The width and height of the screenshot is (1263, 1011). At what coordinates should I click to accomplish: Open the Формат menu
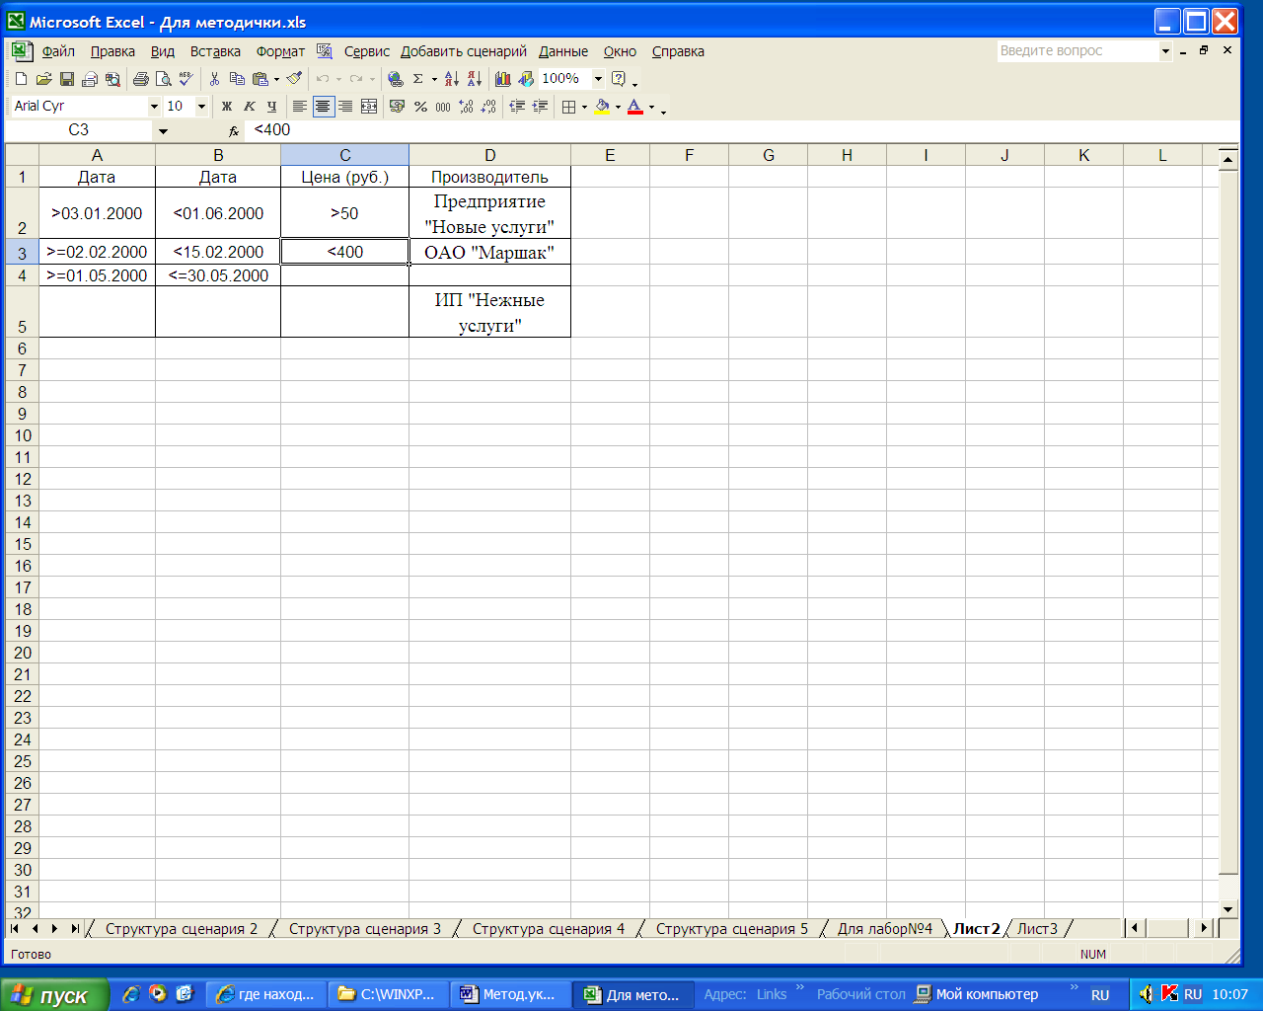click(x=280, y=51)
